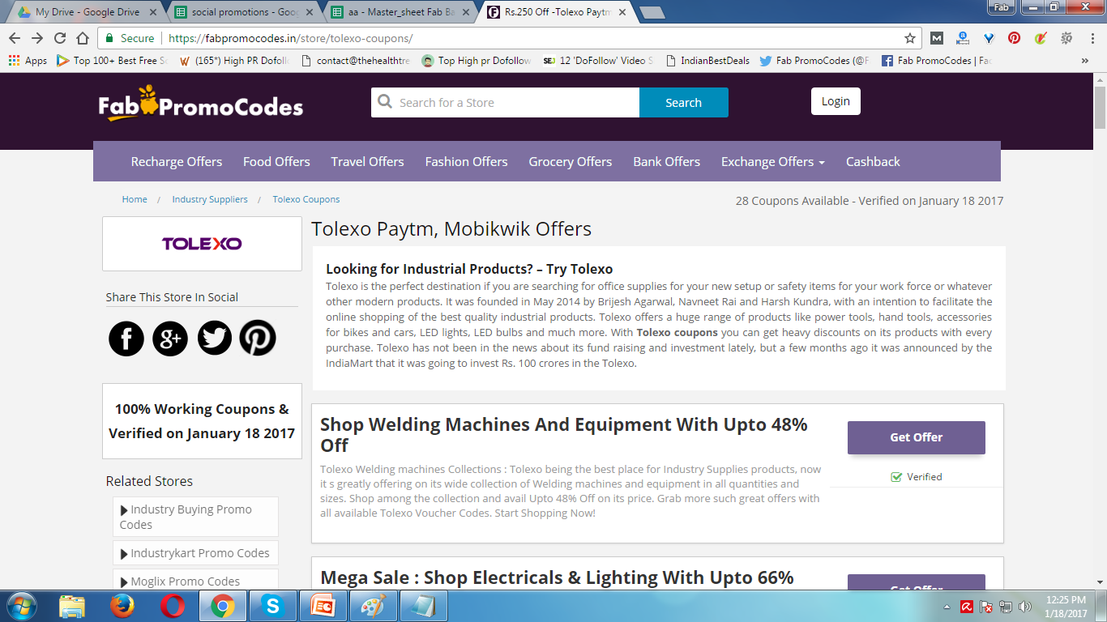Share store on Pinterest icon
Image resolution: width=1107 pixels, height=622 pixels.
258,338
